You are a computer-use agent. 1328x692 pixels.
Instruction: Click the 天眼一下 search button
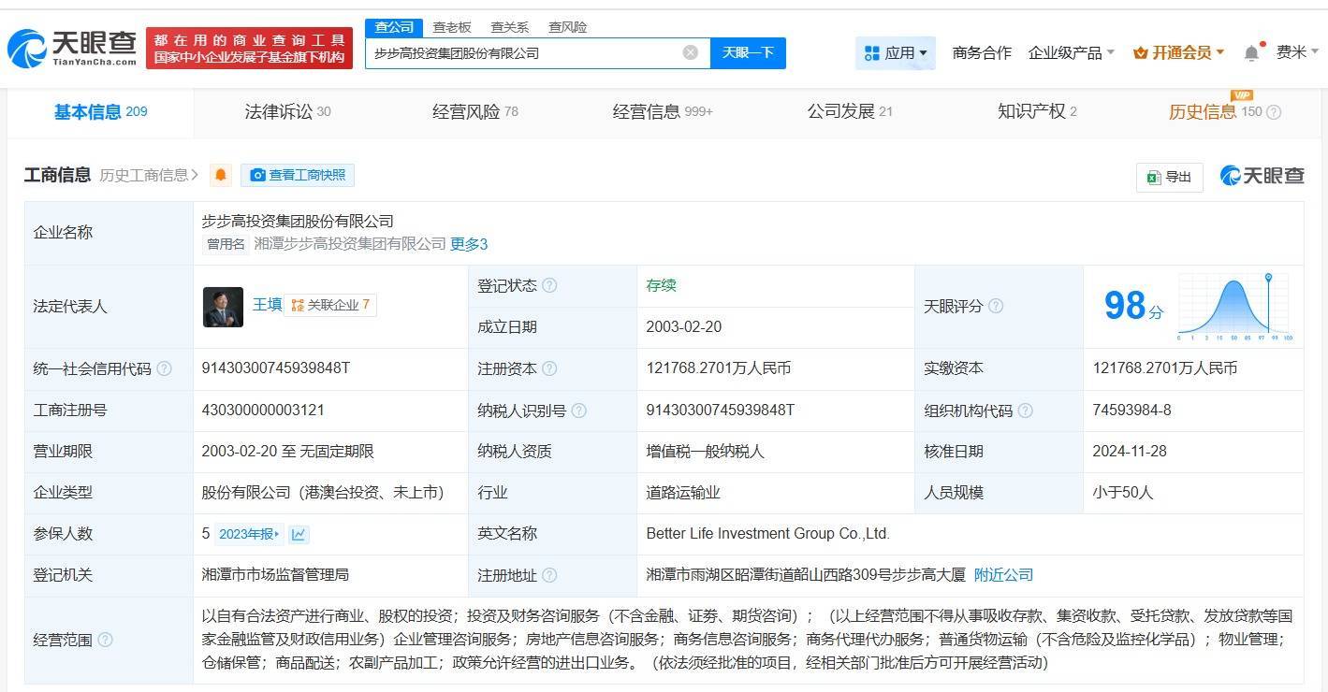[748, 52]
